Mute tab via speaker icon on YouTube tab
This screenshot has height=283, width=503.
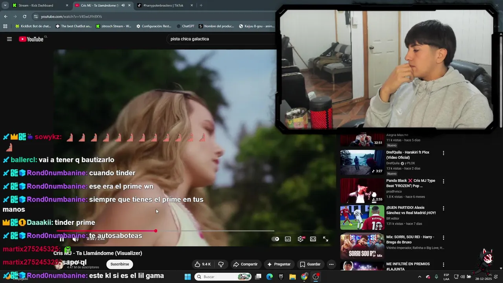coord(123,6)
